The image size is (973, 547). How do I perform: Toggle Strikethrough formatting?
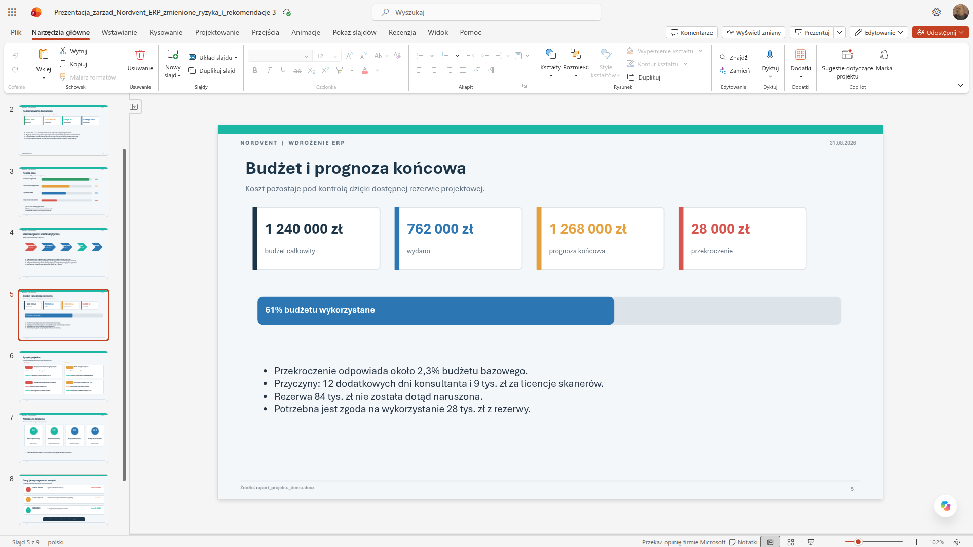tap(297, 70)
